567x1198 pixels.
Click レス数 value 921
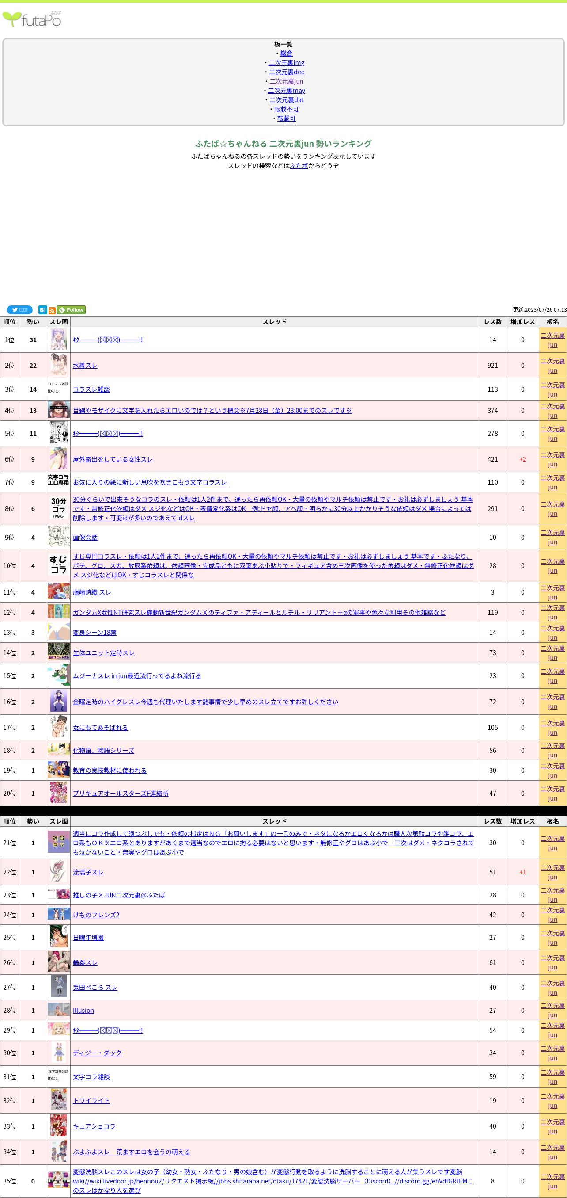tap(493, 366)
